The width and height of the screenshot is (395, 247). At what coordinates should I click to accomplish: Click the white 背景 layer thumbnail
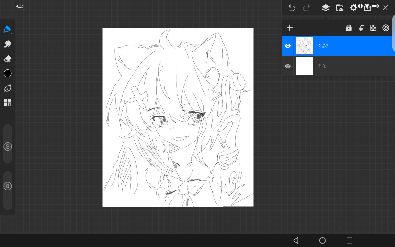(305, 66)
